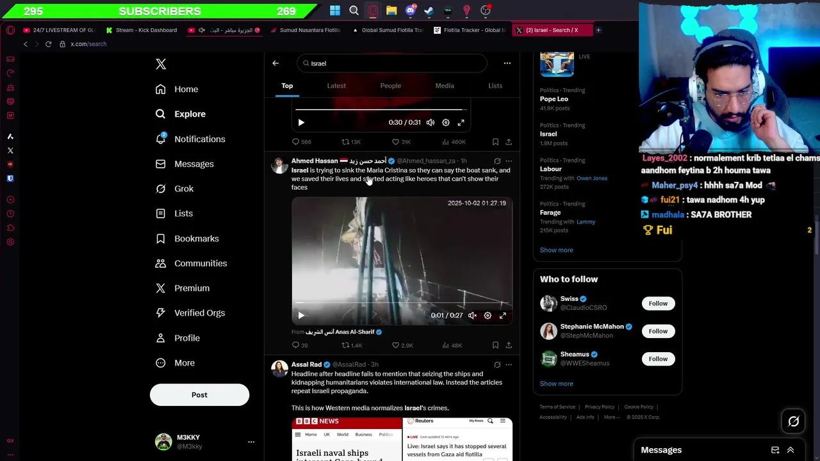This screenshot has height=461, width=820.
Task: Switch to the Media tab
Action: point(445,86)
